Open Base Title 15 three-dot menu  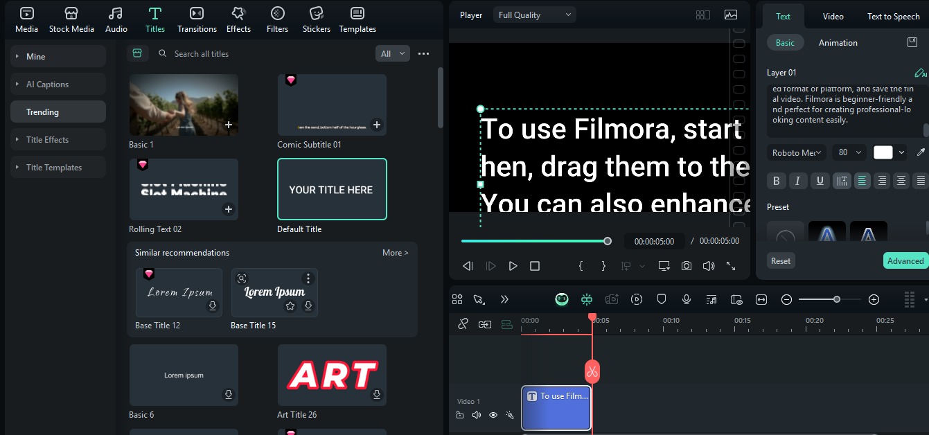308,278
